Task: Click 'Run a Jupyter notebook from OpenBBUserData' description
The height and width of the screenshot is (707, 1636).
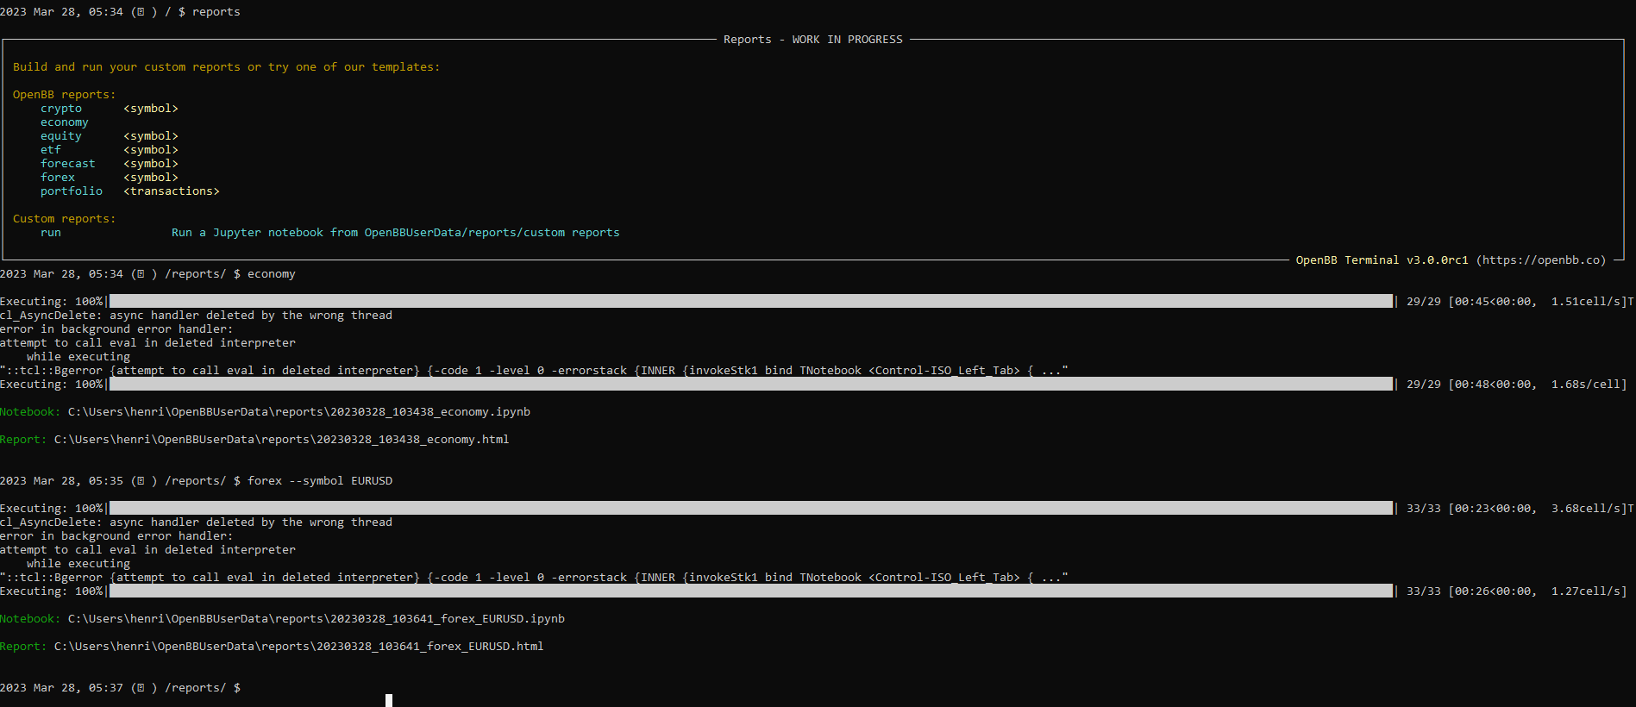Action: click(396, 233)
